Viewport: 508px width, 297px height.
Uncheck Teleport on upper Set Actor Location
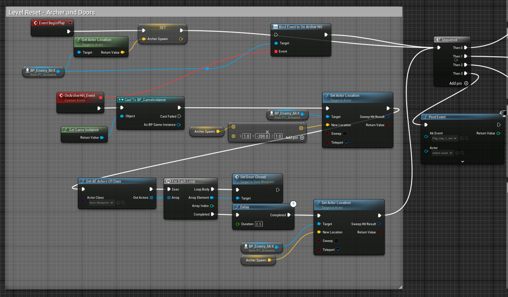(x=347, y=143)
